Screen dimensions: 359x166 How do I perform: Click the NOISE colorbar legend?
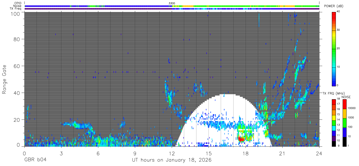point(345,123)
